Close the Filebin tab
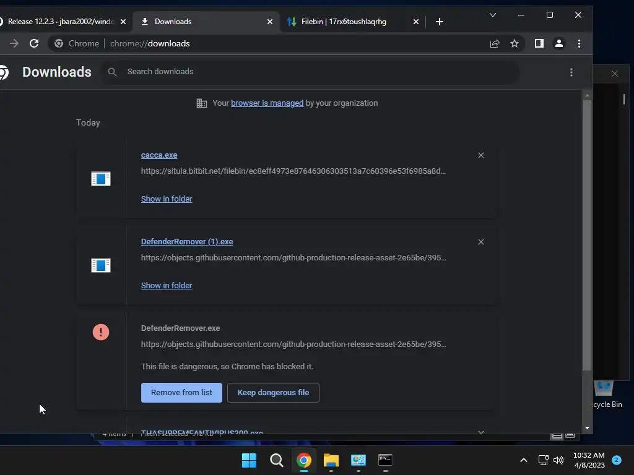Image resolution: width=634 pixels, height=475 pixels. 415,22
